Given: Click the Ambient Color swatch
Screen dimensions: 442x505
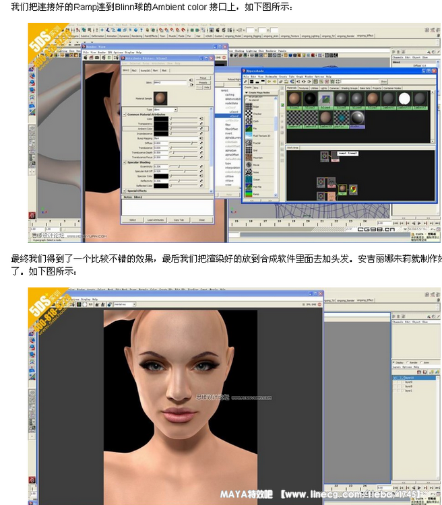Looking at the screenshot, I should point(161,129).
